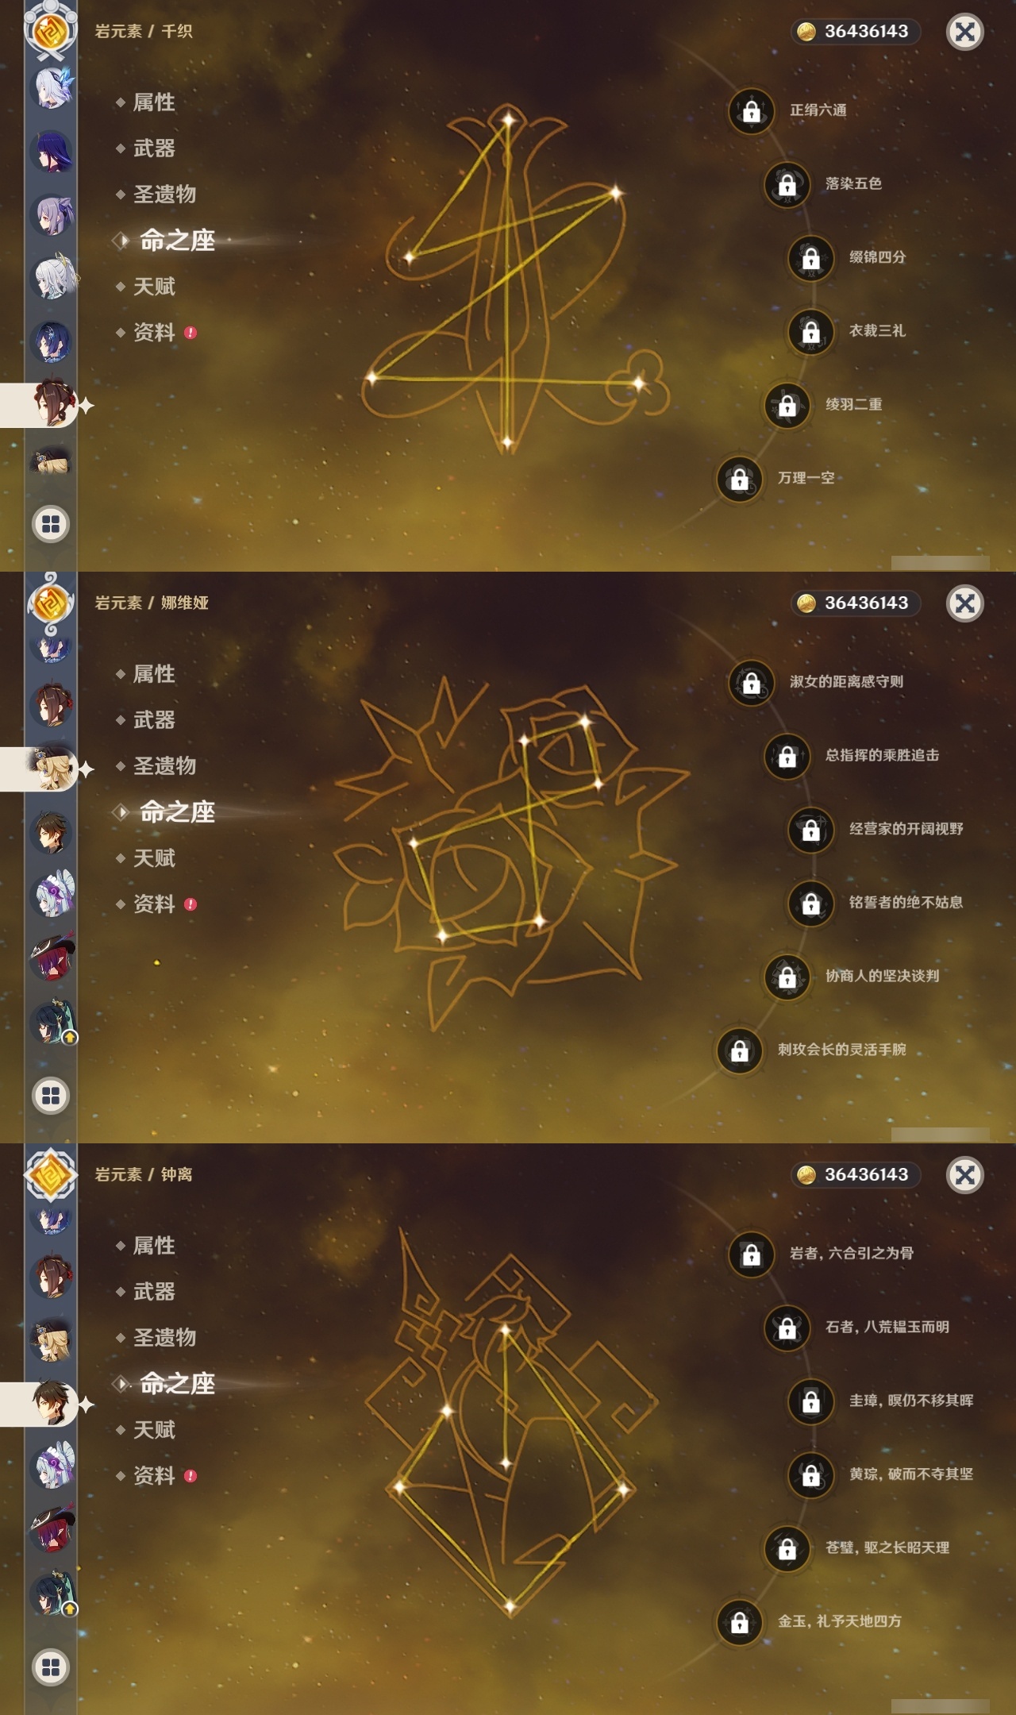The image size is (1016, 1715).
Task: Open 武器 menu in Navia panel
Action: (x=154, y=720)
